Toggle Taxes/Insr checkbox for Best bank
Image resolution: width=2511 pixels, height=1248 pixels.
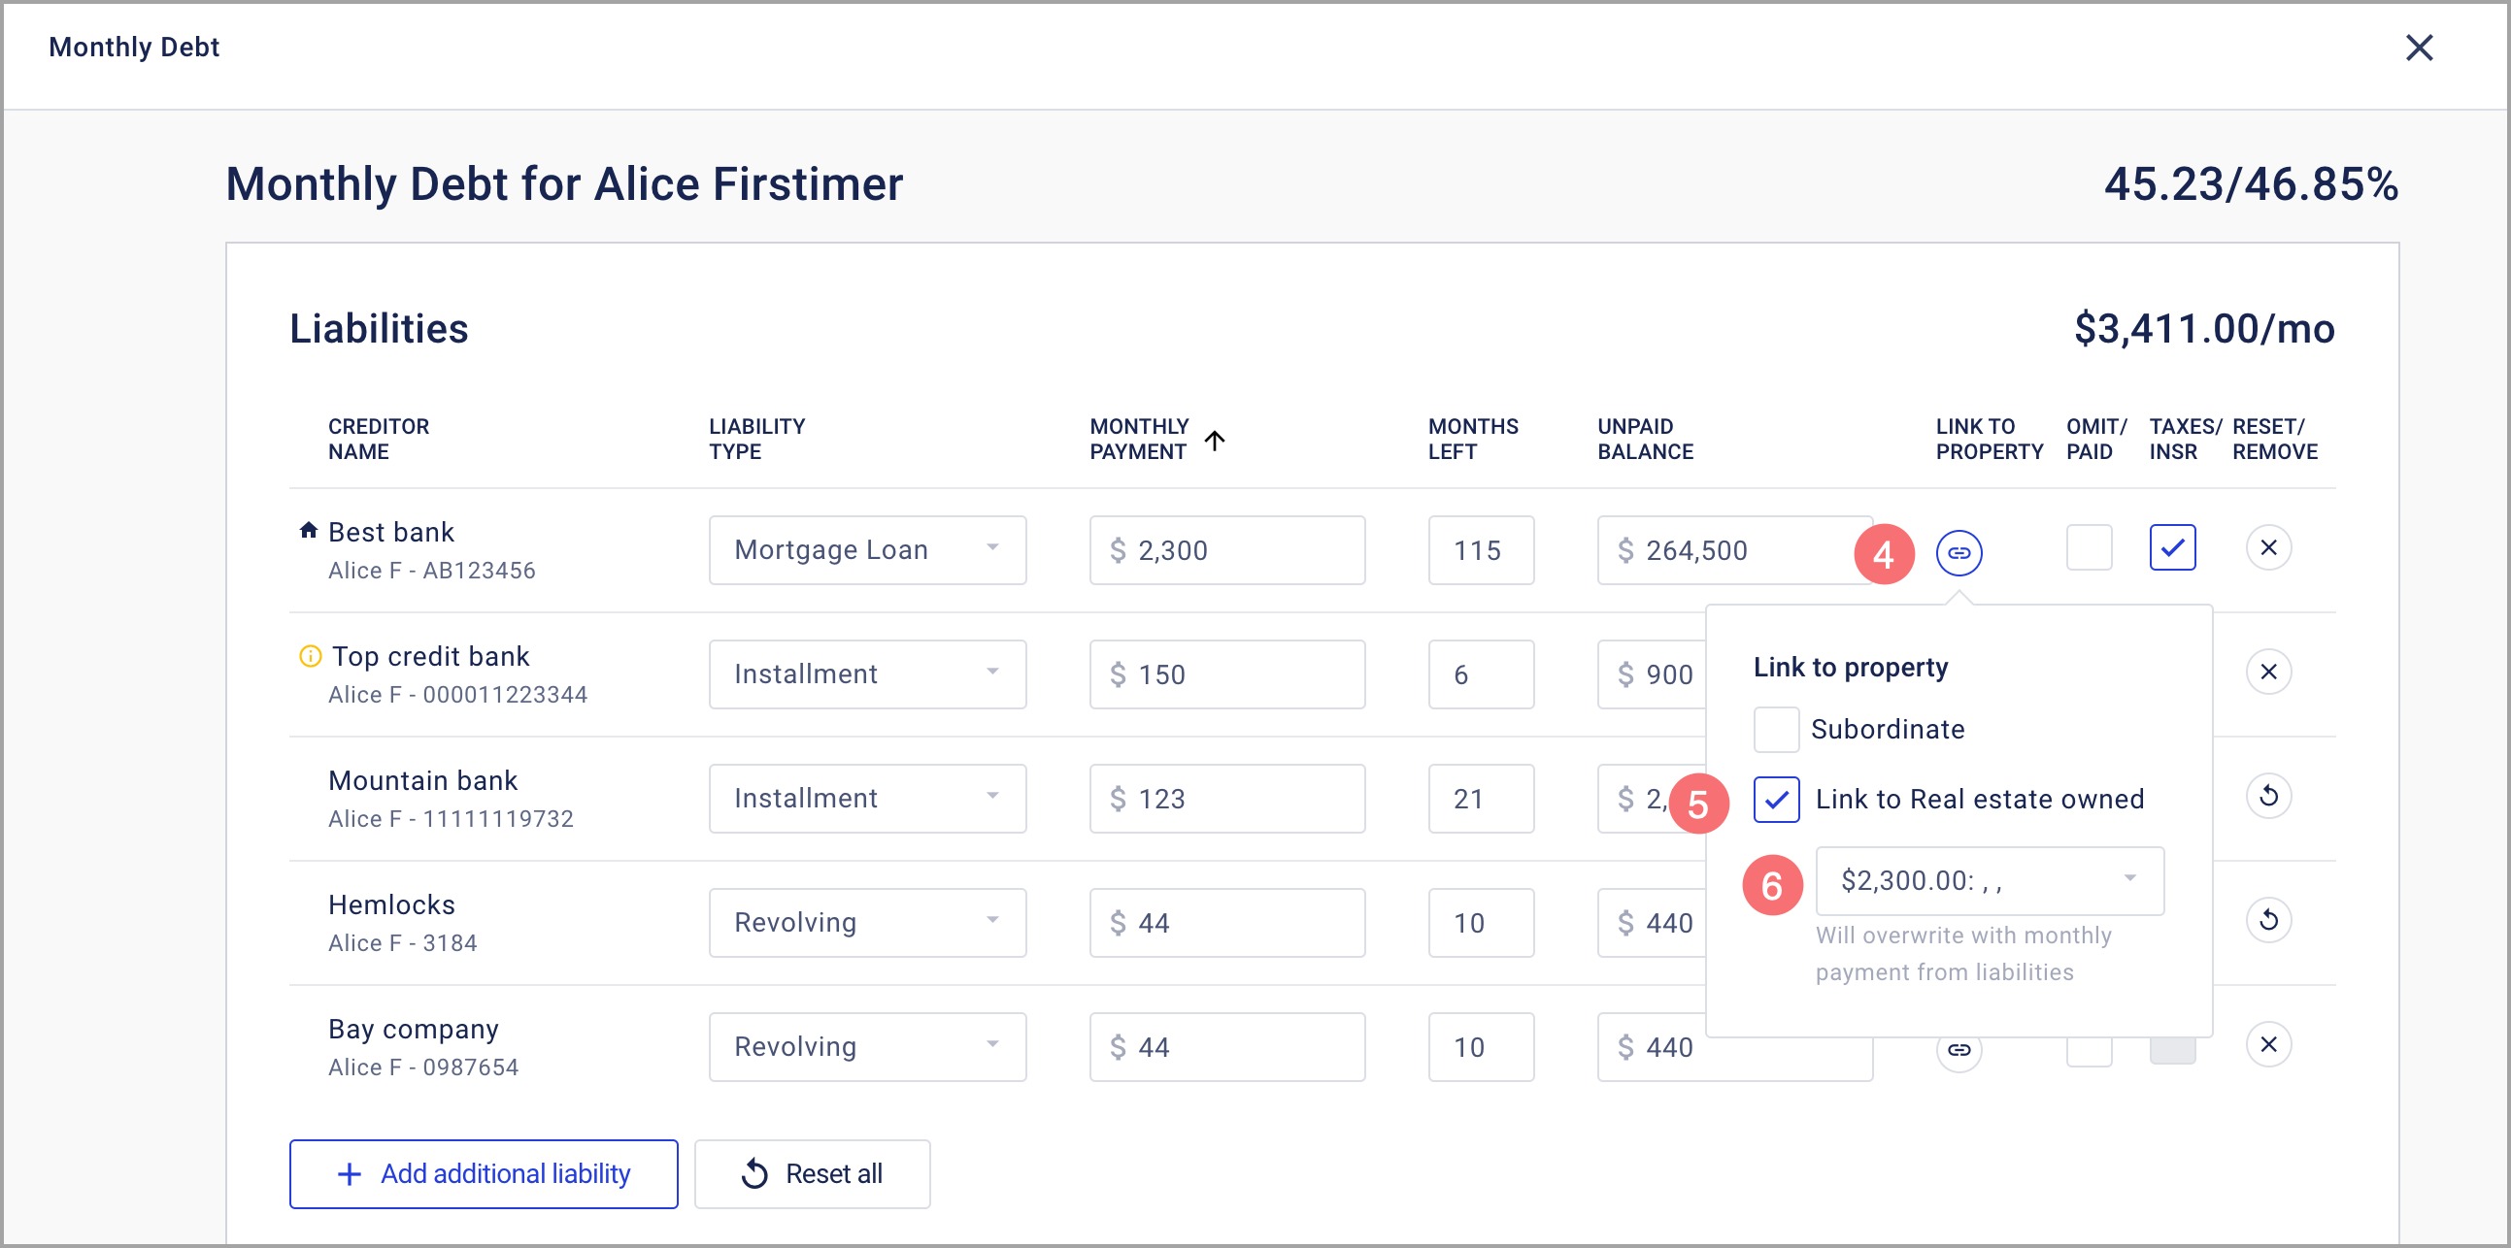click(2172, 548)
